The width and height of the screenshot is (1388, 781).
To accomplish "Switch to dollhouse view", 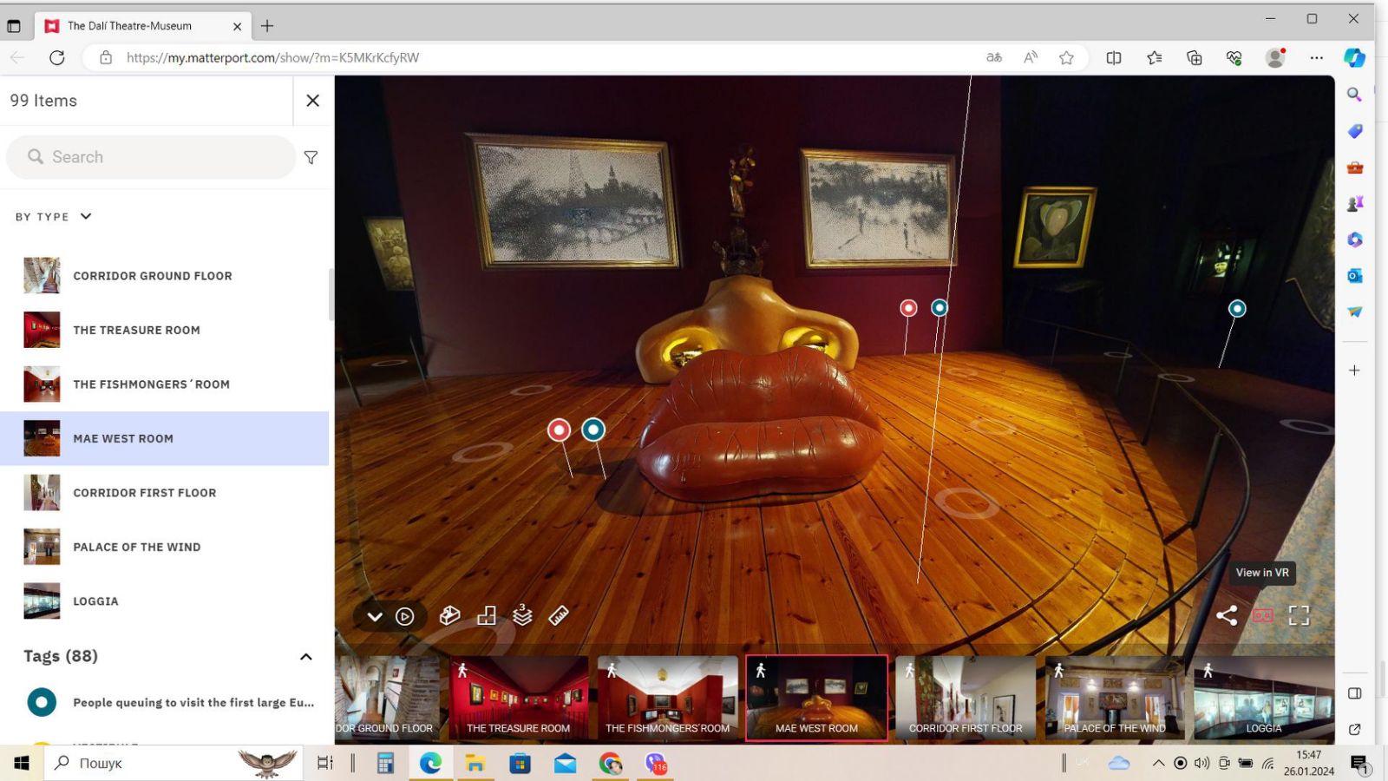I will (x=449, y=615).
